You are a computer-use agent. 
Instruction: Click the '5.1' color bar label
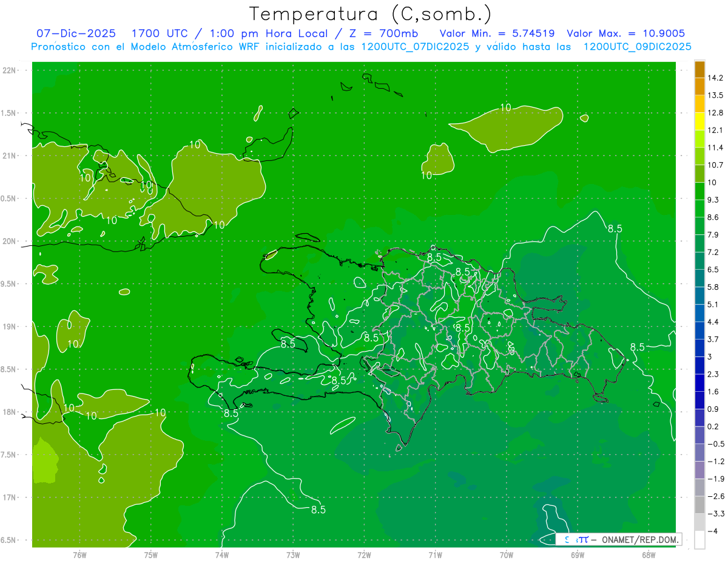[x=713, y=304]
